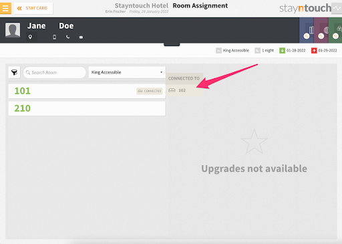Expand the guest card drawer handle
This screenshot has height=244, width=342.
(x=172, y=45)
